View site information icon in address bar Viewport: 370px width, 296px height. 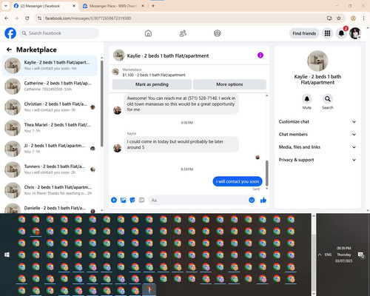39,18
